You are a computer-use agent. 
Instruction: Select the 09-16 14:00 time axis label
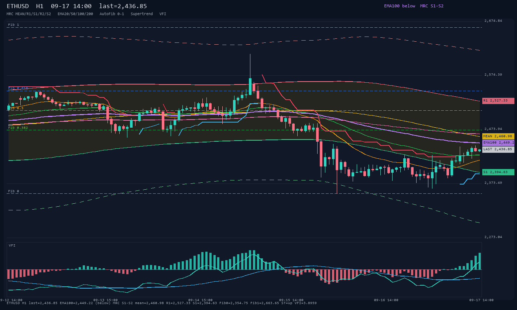click(386, 300)
